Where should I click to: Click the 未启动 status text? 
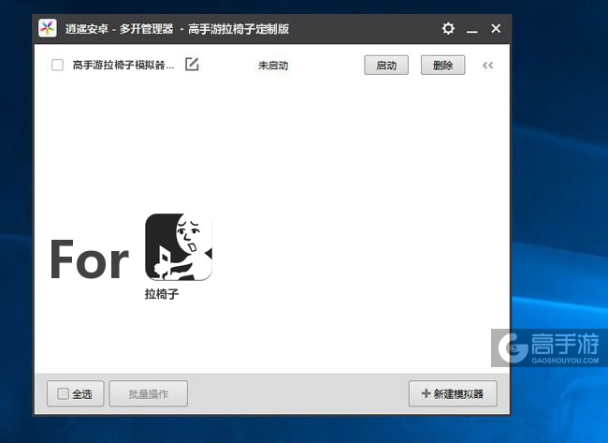273,66
